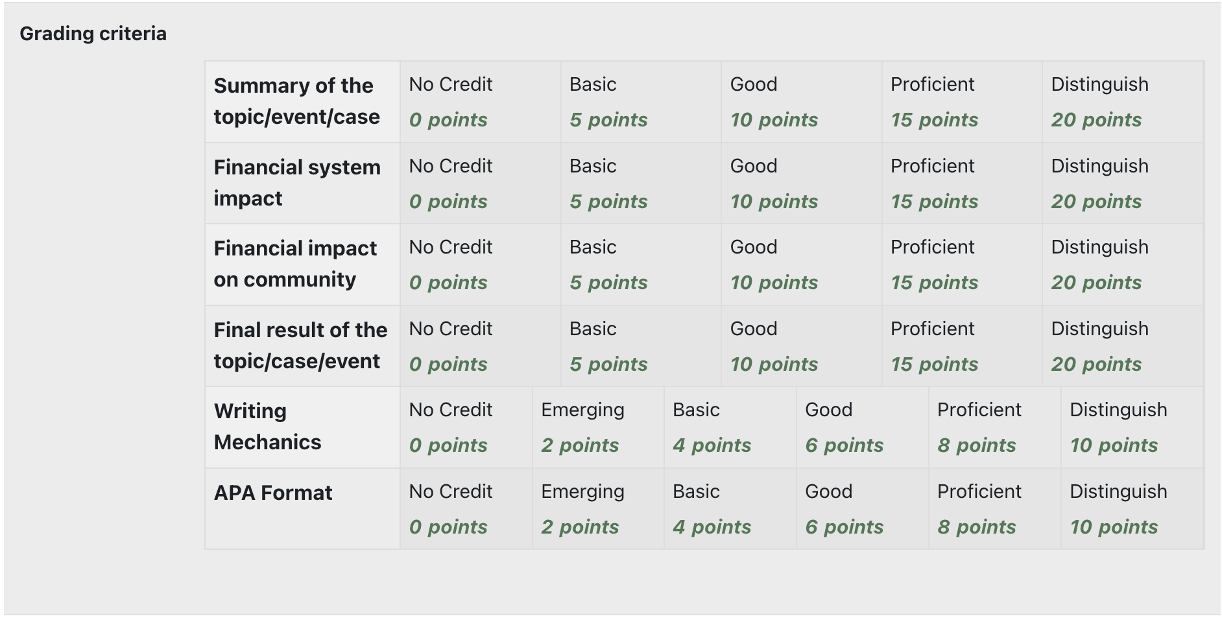Select Proficient 8 points for APA Format
Viewport: 1222px width, 625px height.
click(x=994, y=509)
